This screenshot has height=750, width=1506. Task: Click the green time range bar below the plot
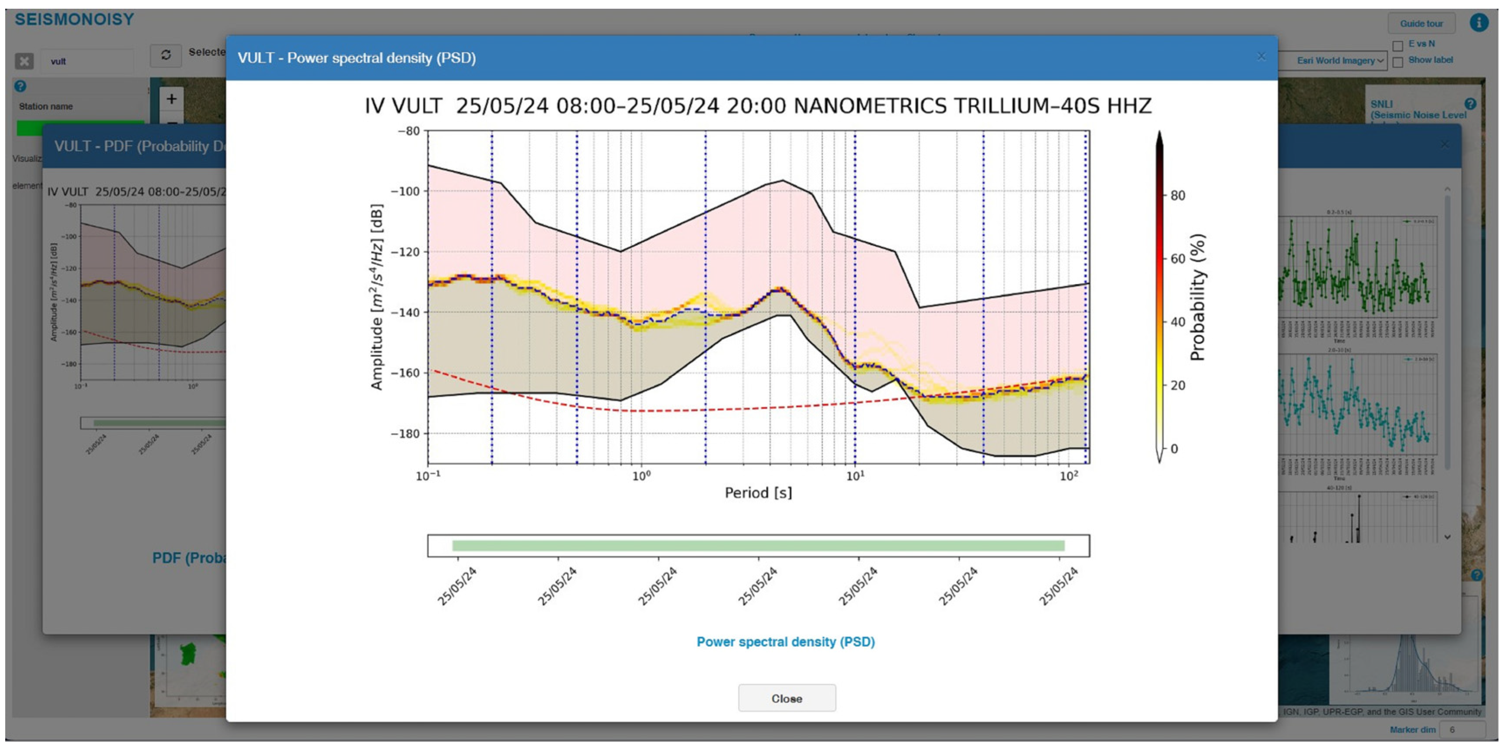tap(758, 546)
